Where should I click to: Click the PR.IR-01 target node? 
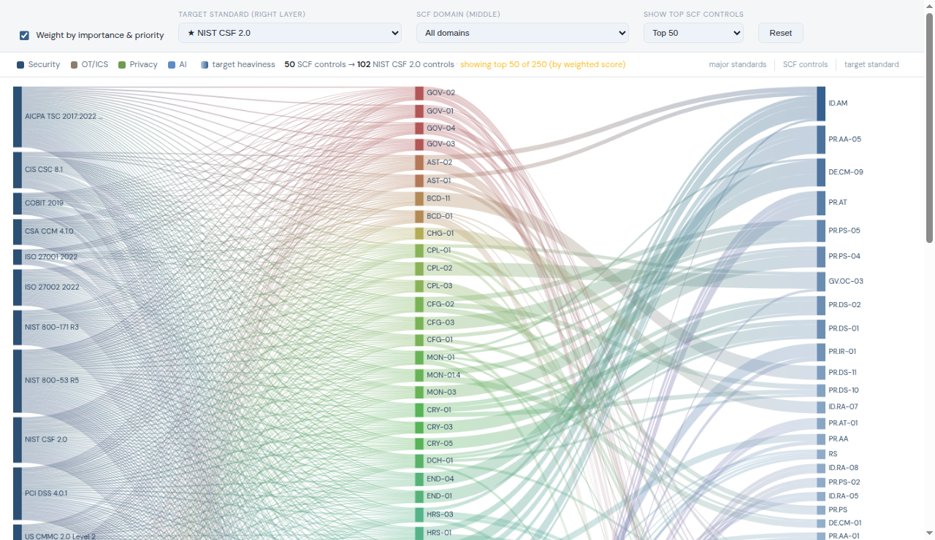tap(821, 352)
